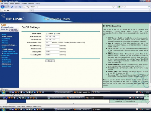Open the list all tabs dropdown

coord(150,11)
